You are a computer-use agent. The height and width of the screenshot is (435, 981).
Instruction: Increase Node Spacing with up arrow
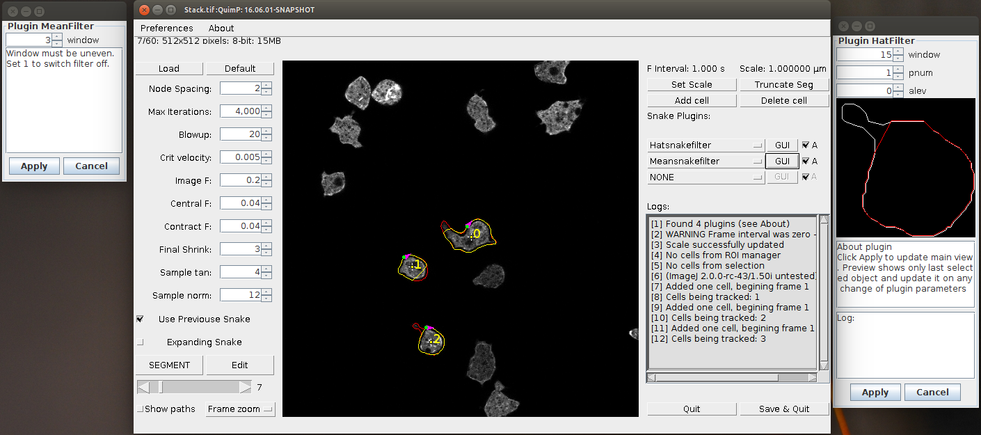(266, 85)
